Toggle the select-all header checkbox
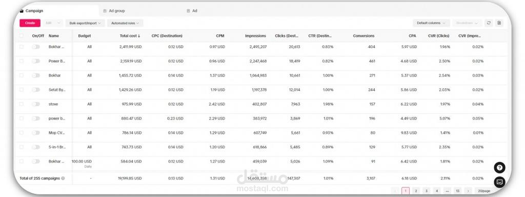Screen dimensions: 525x197 (x=22, y=36)
